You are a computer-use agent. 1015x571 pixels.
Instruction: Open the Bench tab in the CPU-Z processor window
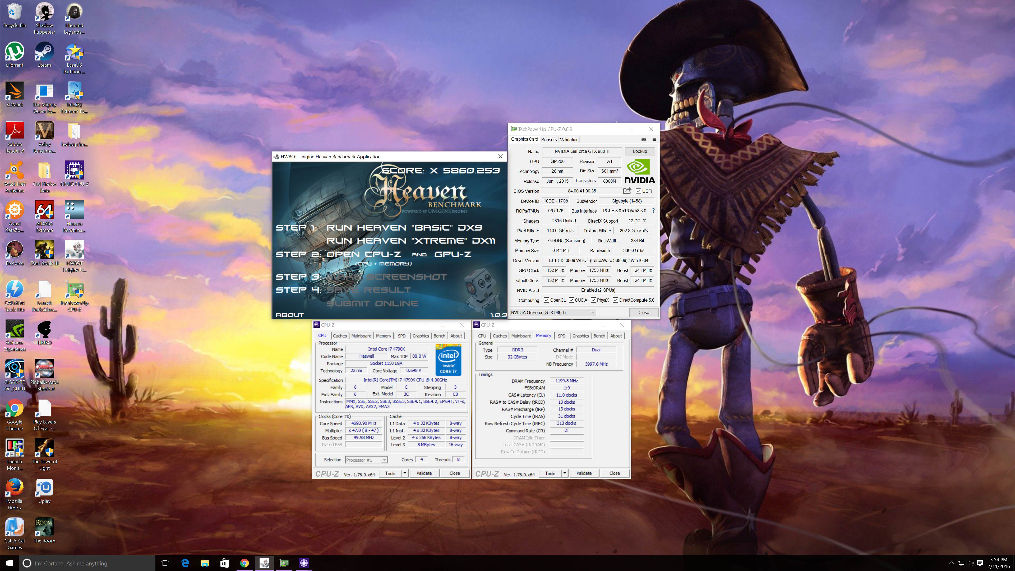[439, 336]
